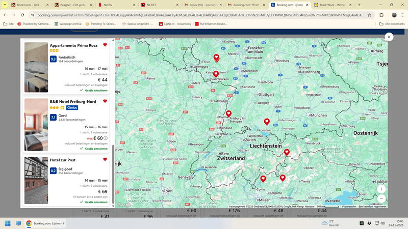The height and width of the screenshot is (229, 408).
Task: Open B&B Hotel Freiburg-Nord photo thumbnail
Action: (x=36, y=125)
